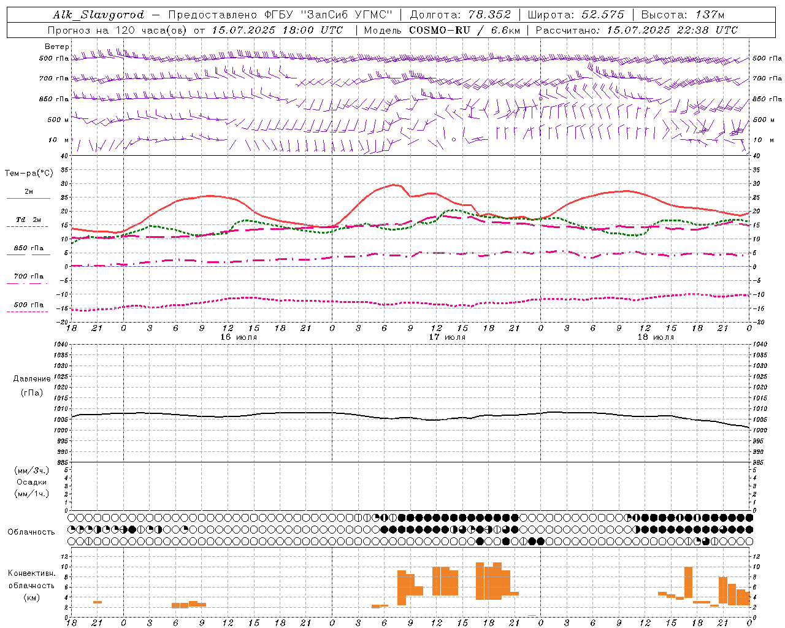Click the 2m temperature peak on 17 июля
The image size is (785, 628).
point(394,185)
